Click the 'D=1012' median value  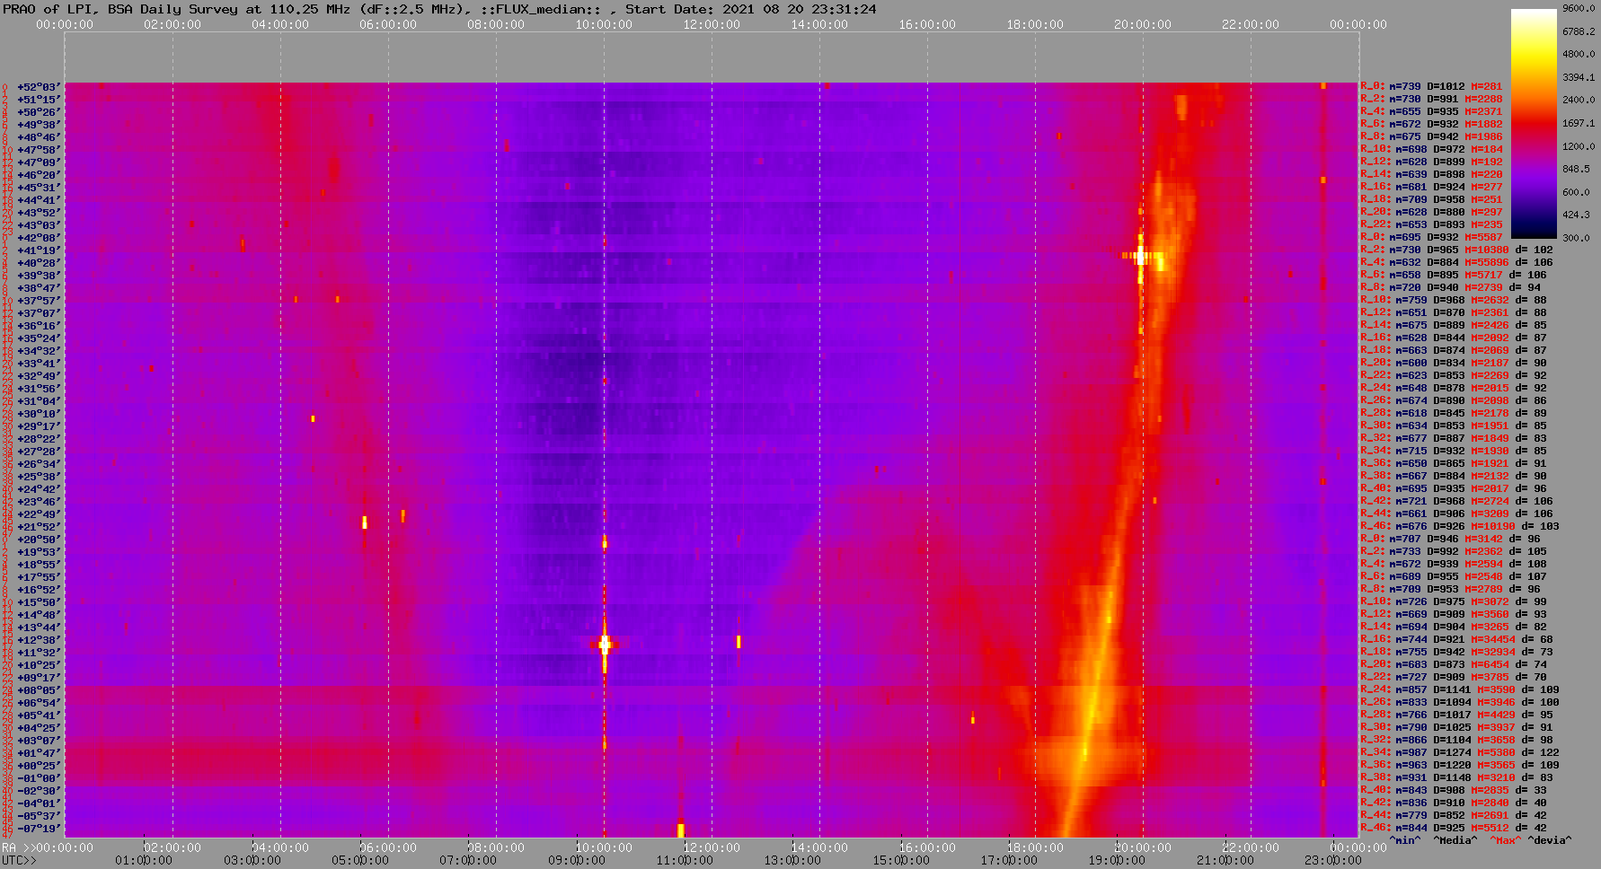pos(1446,87)
